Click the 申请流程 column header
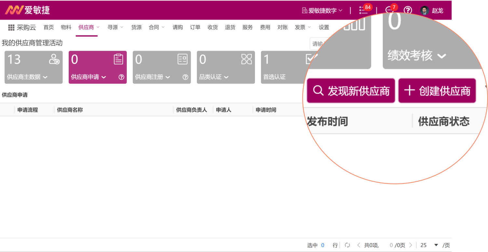This screenshot has height=252, width=488. tap(28, 110)
